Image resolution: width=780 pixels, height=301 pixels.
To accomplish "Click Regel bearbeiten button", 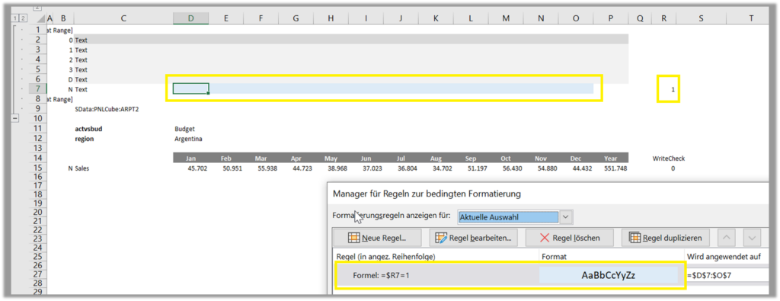I will coord(473,238).
